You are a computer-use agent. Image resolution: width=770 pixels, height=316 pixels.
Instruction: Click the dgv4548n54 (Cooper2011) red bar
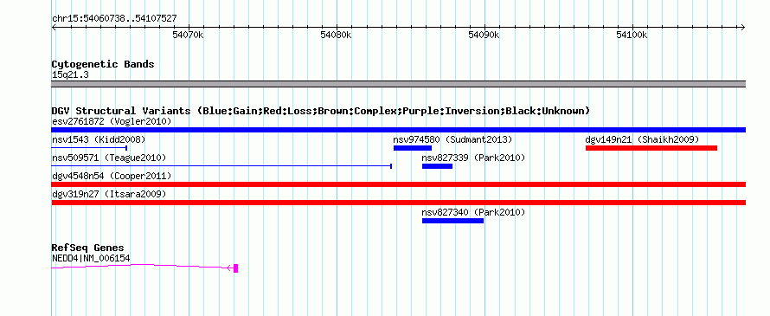[x=398, y=184]
